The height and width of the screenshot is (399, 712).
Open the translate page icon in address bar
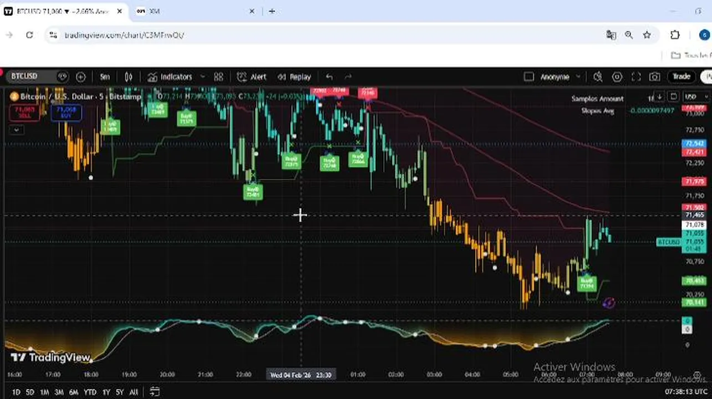point(611,35)
